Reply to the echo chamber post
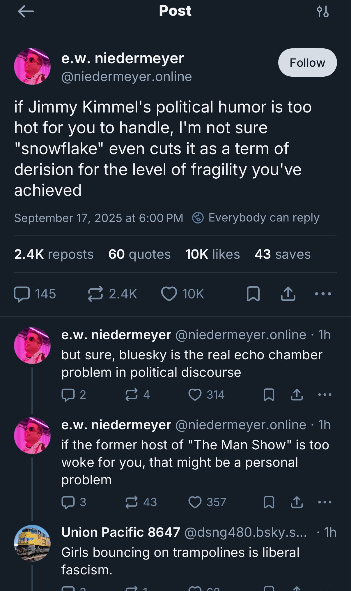 coord(68,395)
